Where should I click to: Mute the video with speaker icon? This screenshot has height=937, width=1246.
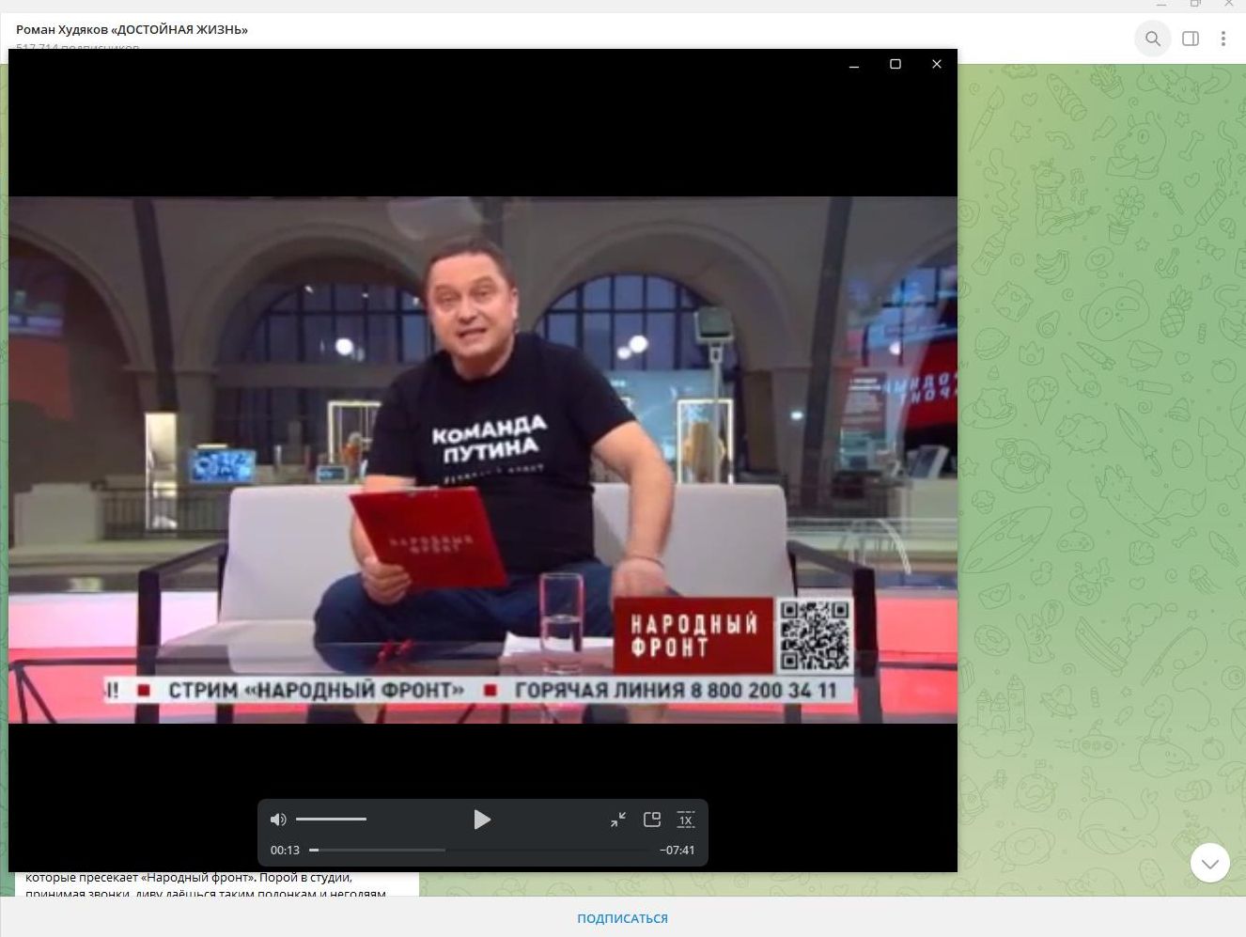pyautogui.click(x=278, y=820)
